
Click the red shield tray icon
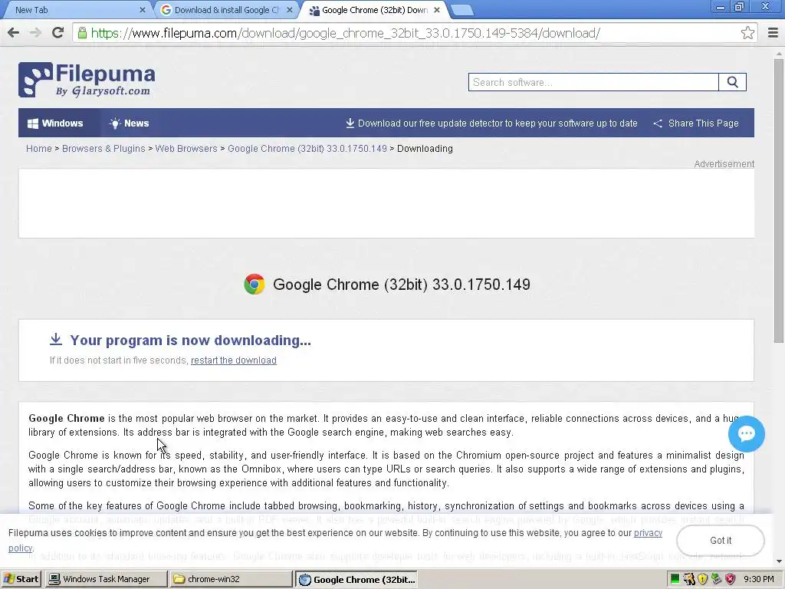tap(730, 579)
